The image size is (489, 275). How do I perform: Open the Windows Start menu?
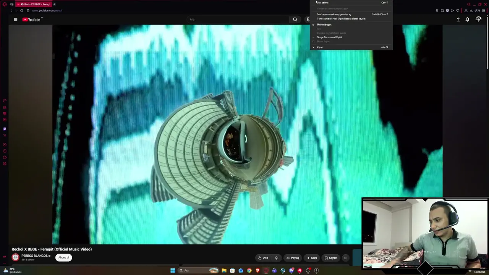(x=173, y=270)
